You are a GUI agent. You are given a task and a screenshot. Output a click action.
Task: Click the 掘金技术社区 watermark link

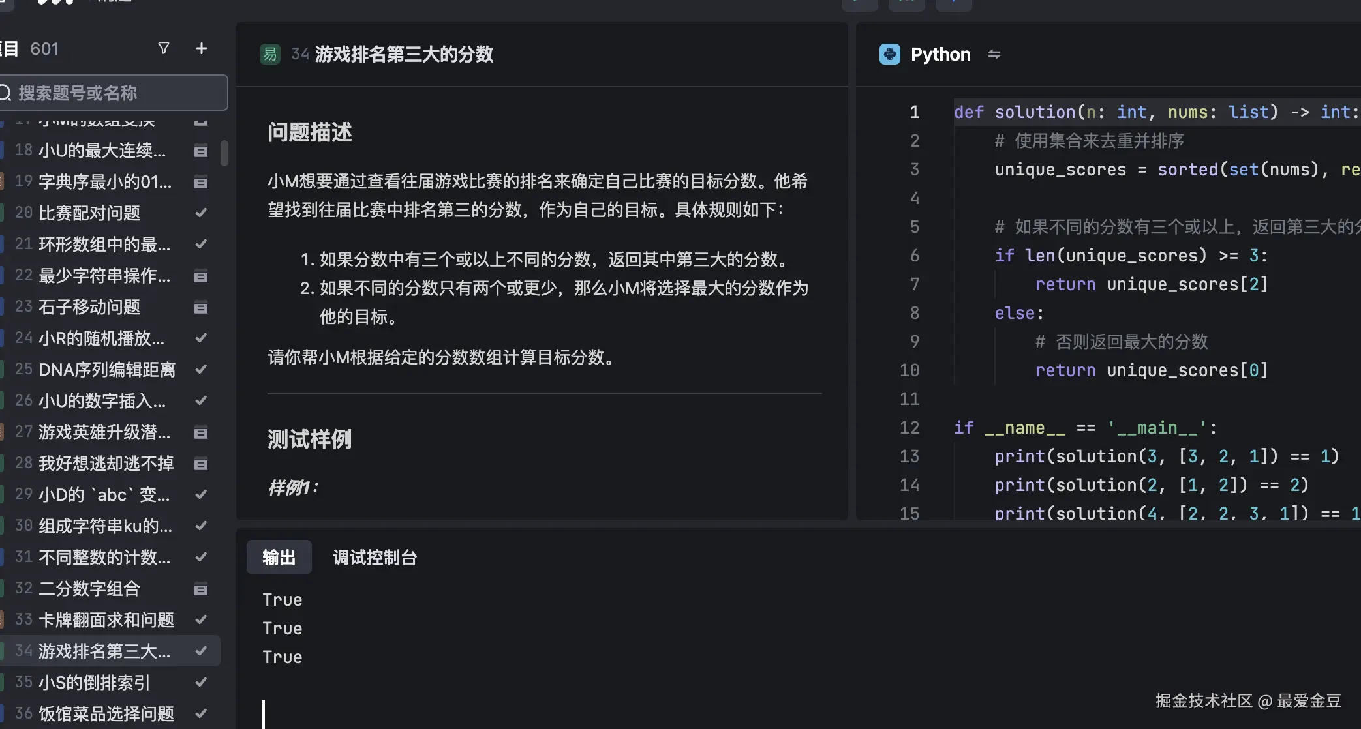pos(1249,700)
